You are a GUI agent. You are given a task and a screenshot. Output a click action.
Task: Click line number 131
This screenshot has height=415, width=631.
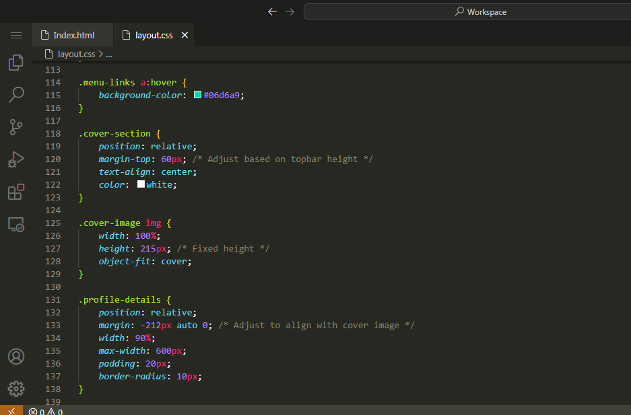coord(53,300)
